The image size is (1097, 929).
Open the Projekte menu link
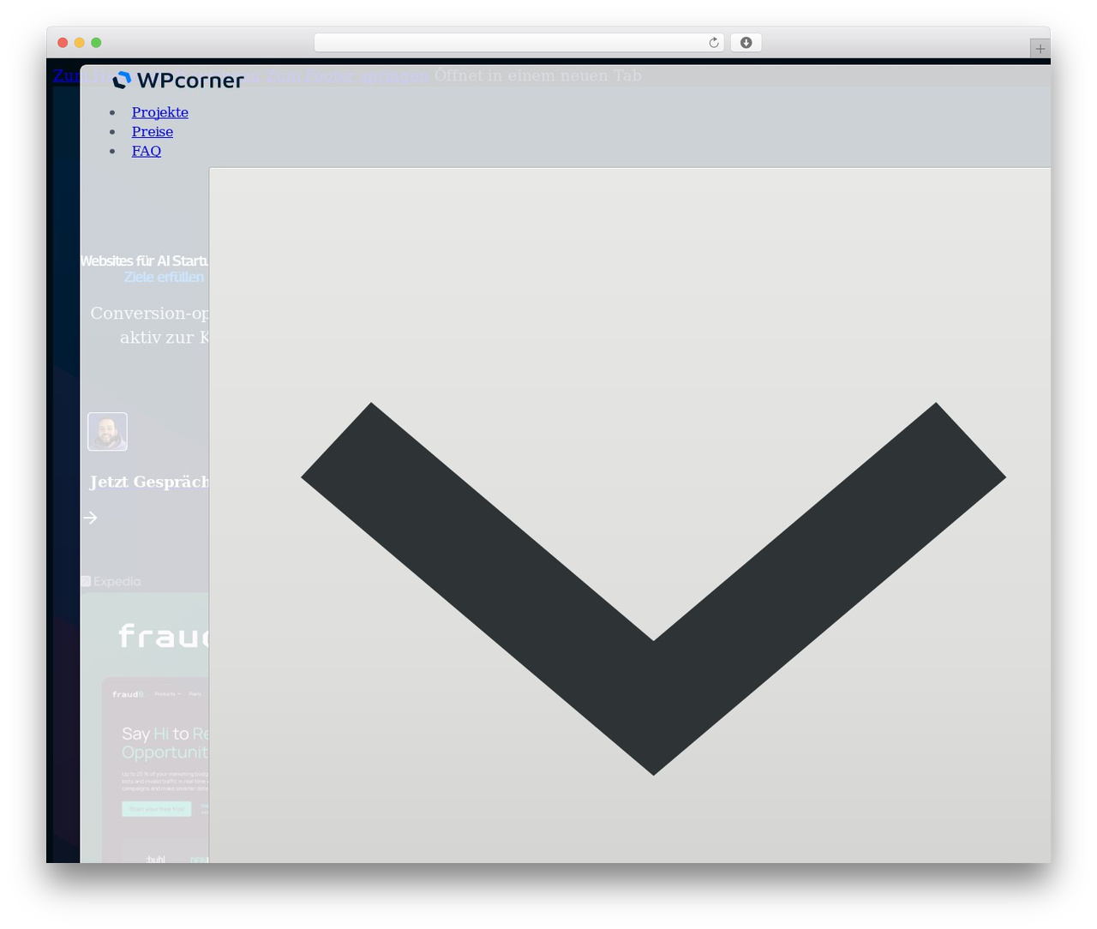[160, 112]
